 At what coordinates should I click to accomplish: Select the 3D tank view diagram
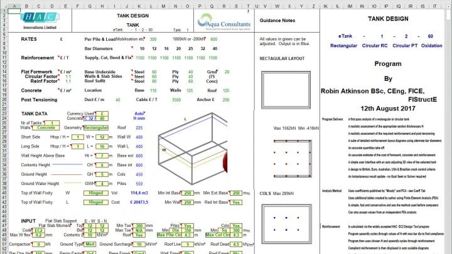pyautogui.click(x=193, y=148)
